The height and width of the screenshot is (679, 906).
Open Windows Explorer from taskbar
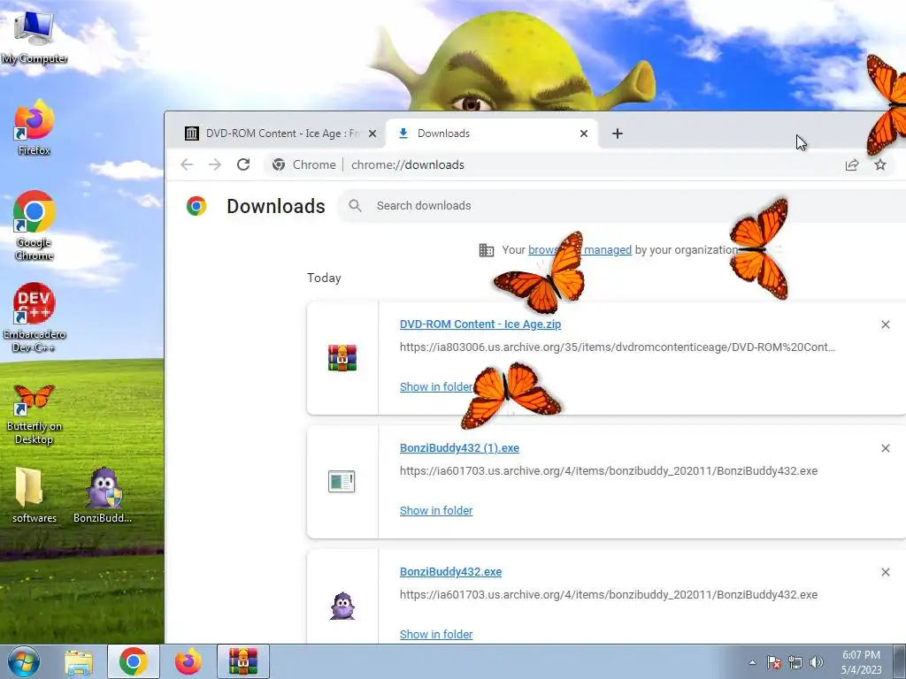79,661
